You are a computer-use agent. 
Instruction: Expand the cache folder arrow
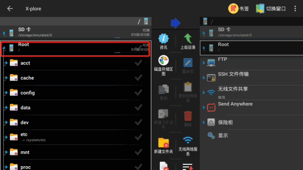click(6, 77)
